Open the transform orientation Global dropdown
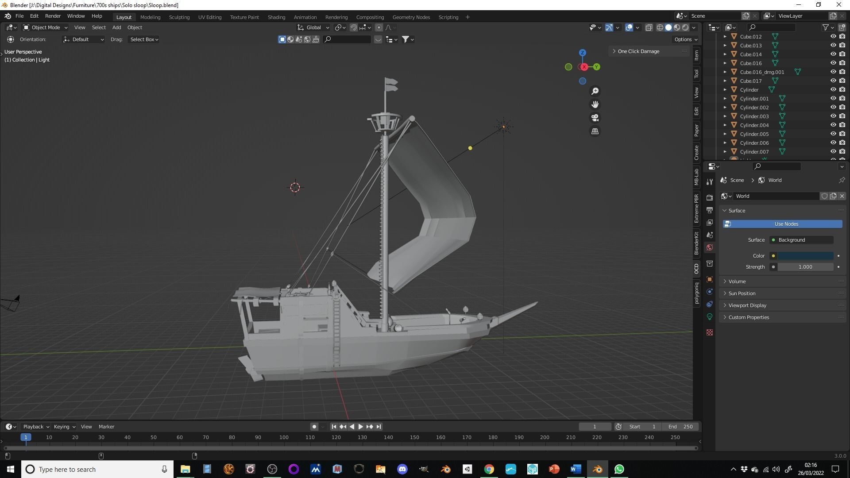 click(x=314, y=27)
